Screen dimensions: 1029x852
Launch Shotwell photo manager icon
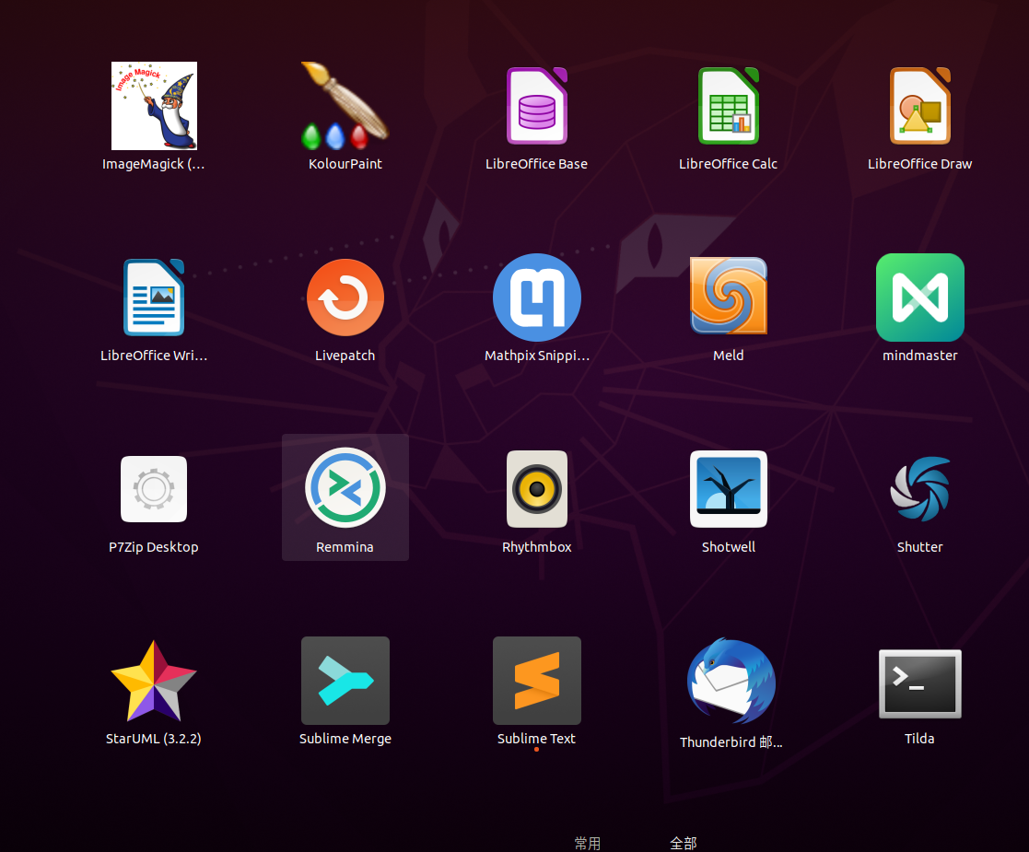[729, 489]
